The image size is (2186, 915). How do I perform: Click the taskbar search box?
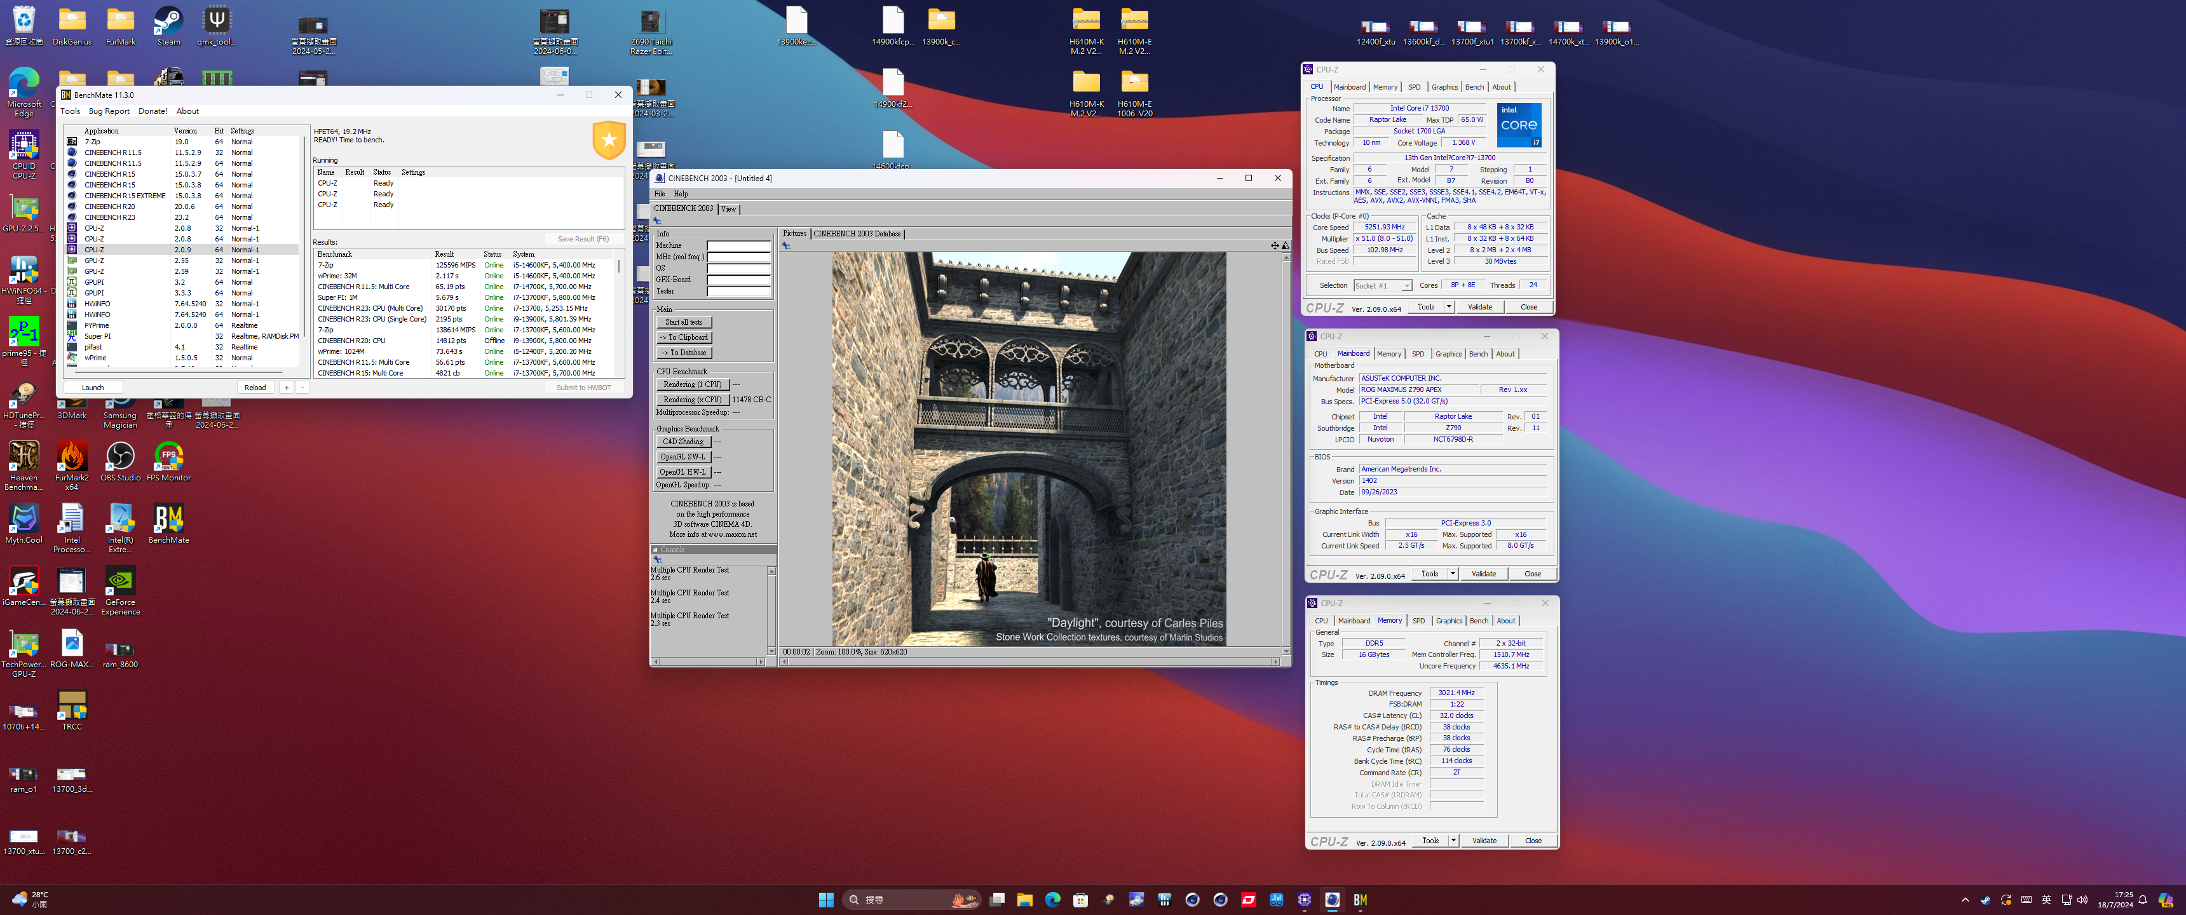coord(913,900)
